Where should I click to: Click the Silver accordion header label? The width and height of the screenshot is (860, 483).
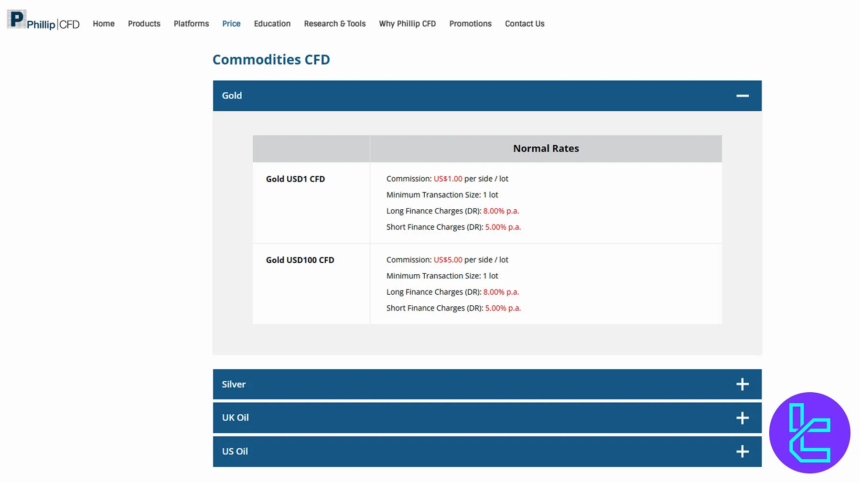coord(234,384)
